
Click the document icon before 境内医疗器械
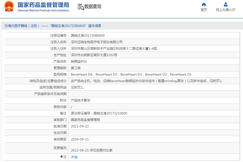tap(6, 26)
